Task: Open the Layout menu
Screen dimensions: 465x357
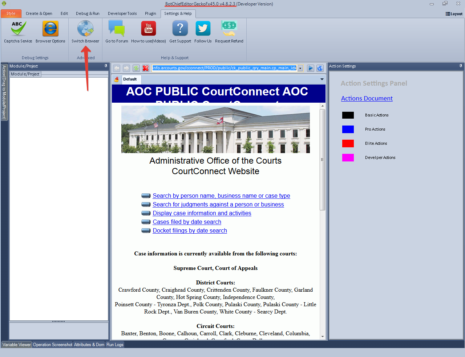Action: tap(454, 14)
